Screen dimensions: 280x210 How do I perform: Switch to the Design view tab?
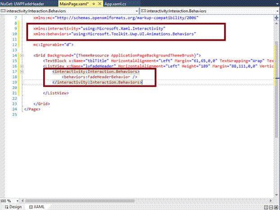tap(13, 207)
